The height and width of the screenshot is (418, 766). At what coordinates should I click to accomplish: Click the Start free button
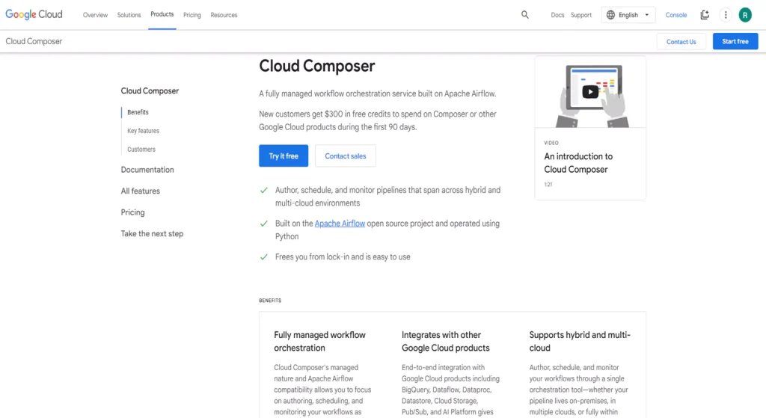(735, 42)
